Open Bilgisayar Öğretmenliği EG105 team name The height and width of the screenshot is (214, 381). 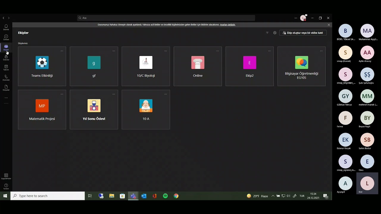(302, 75)
